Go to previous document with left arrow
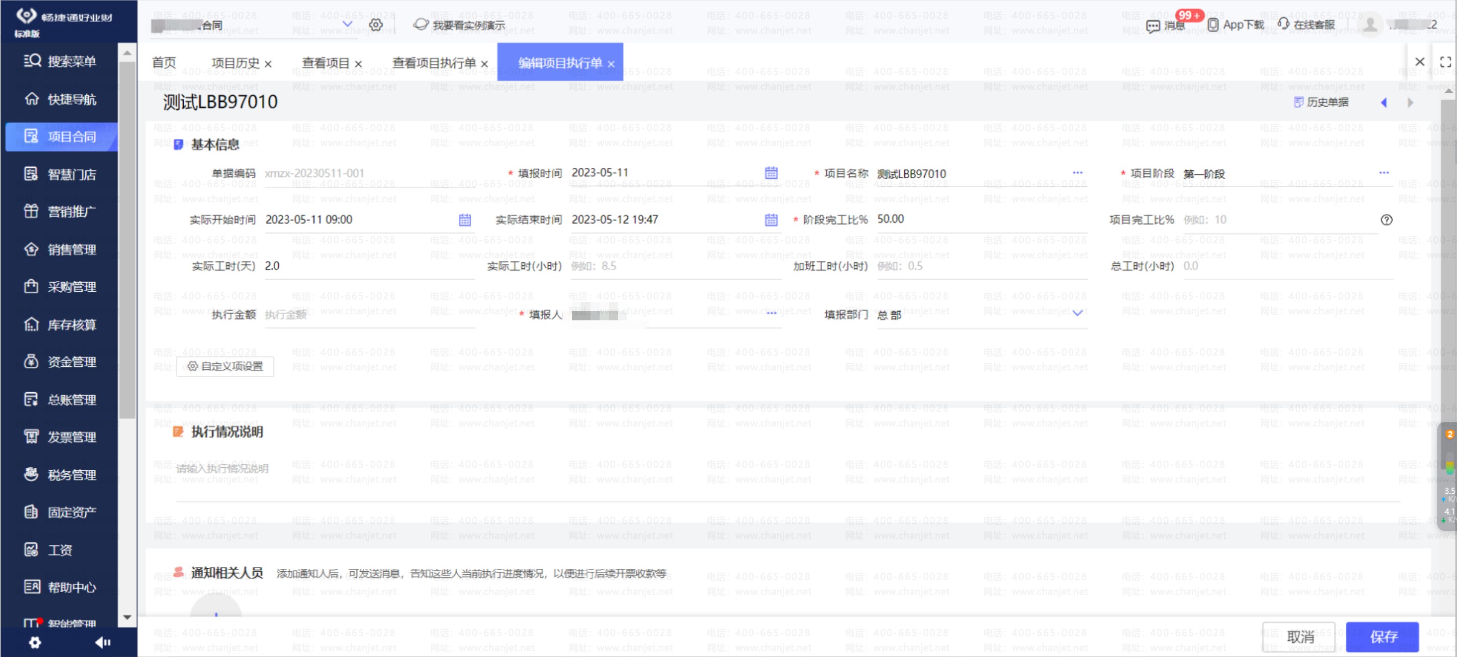This screenshot has width=1457, height=657. 1384,103
